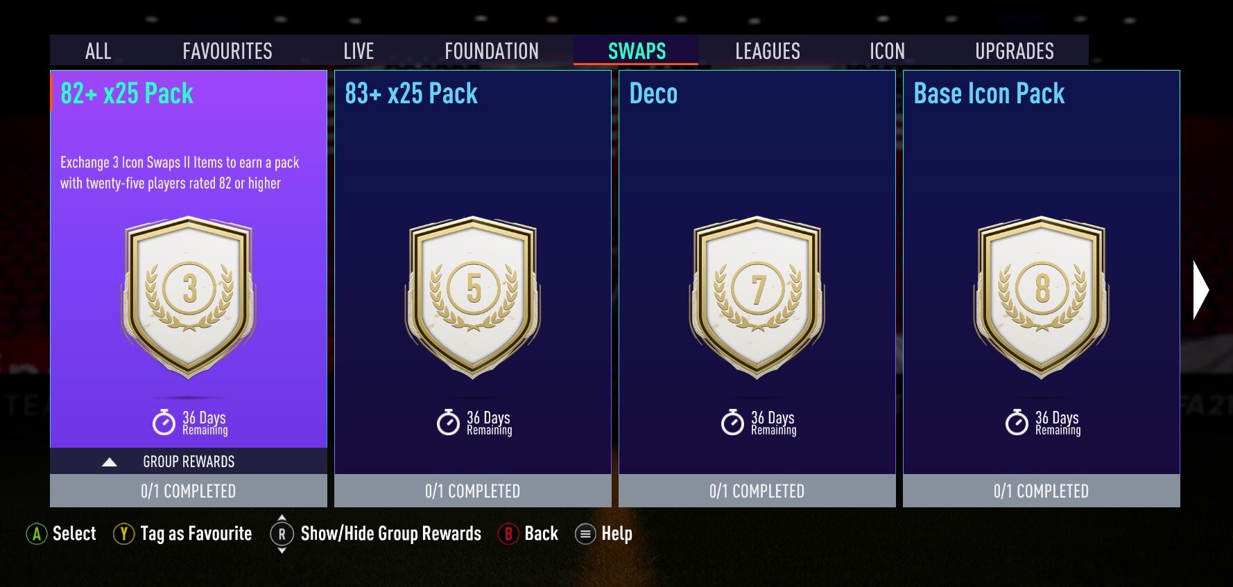This screenshot has width=1233, height=587.
Task: Click the Deco shield badge numbered 7
Action: point(757,297)
